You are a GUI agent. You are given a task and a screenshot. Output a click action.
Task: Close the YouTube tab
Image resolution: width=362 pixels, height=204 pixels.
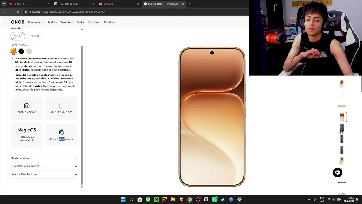pos(48,4)
